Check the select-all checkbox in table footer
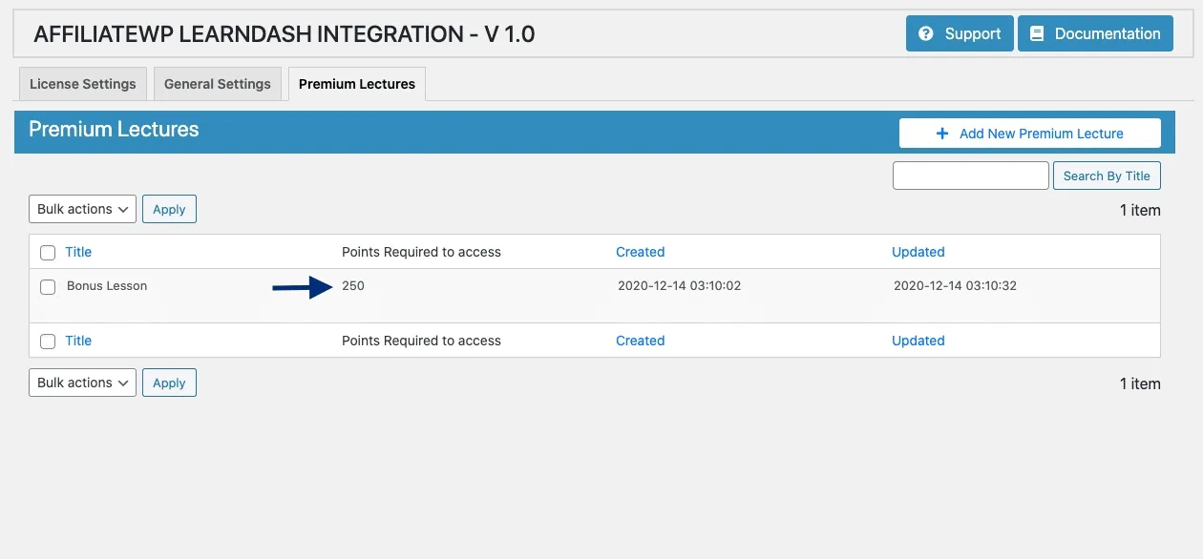Viewport: 1203px width, 559px height. [x=48, y=341]
